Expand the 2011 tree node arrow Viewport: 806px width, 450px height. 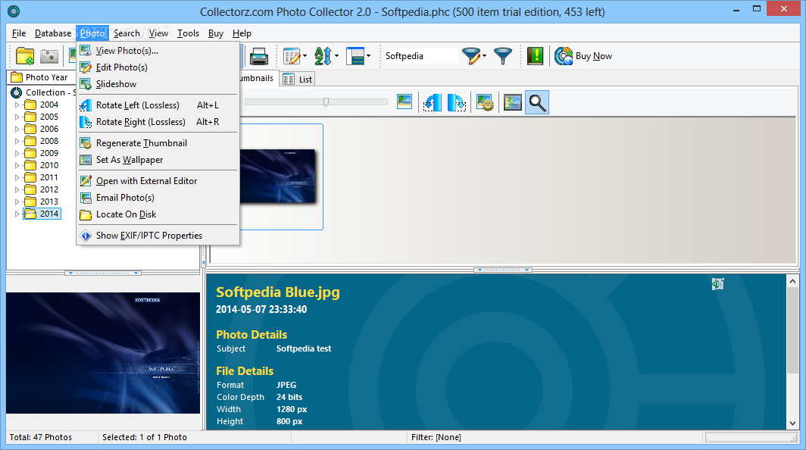(17, 177)
